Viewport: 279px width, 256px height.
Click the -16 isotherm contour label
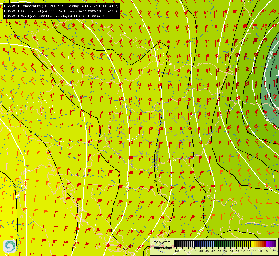coord(155,181)
